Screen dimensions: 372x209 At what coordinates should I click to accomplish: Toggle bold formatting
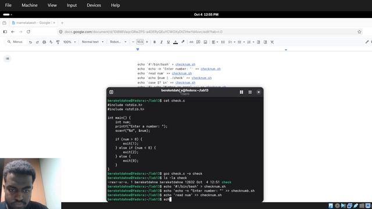(155, 42)
